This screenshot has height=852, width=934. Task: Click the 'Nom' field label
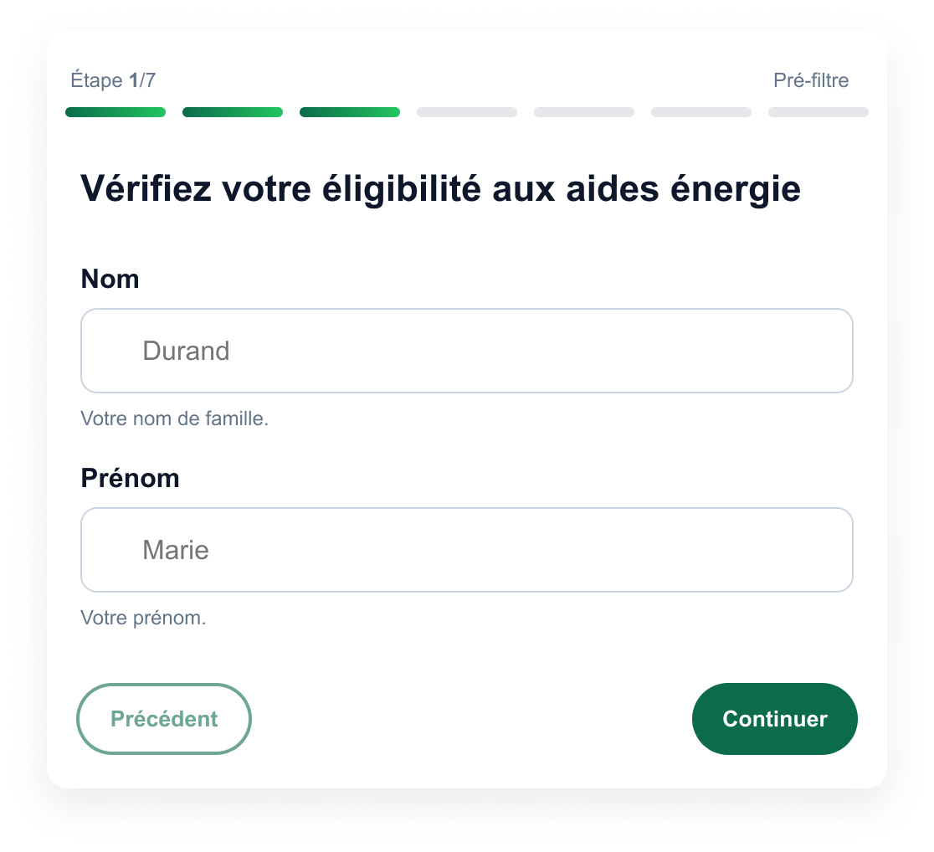[x=110, y=279]
